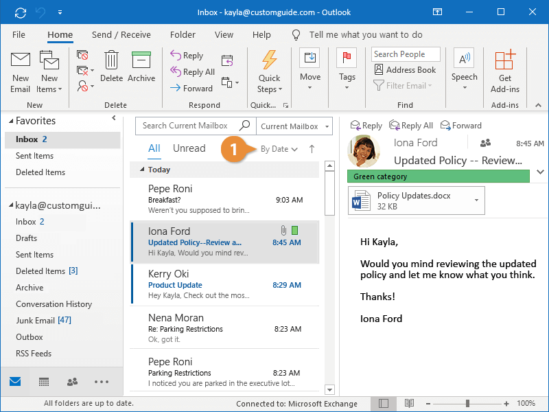Image resolution: width=549 pixels, height=412 pixels.
Task: Click Reply in the reading pane
Action: coord(366,126)
